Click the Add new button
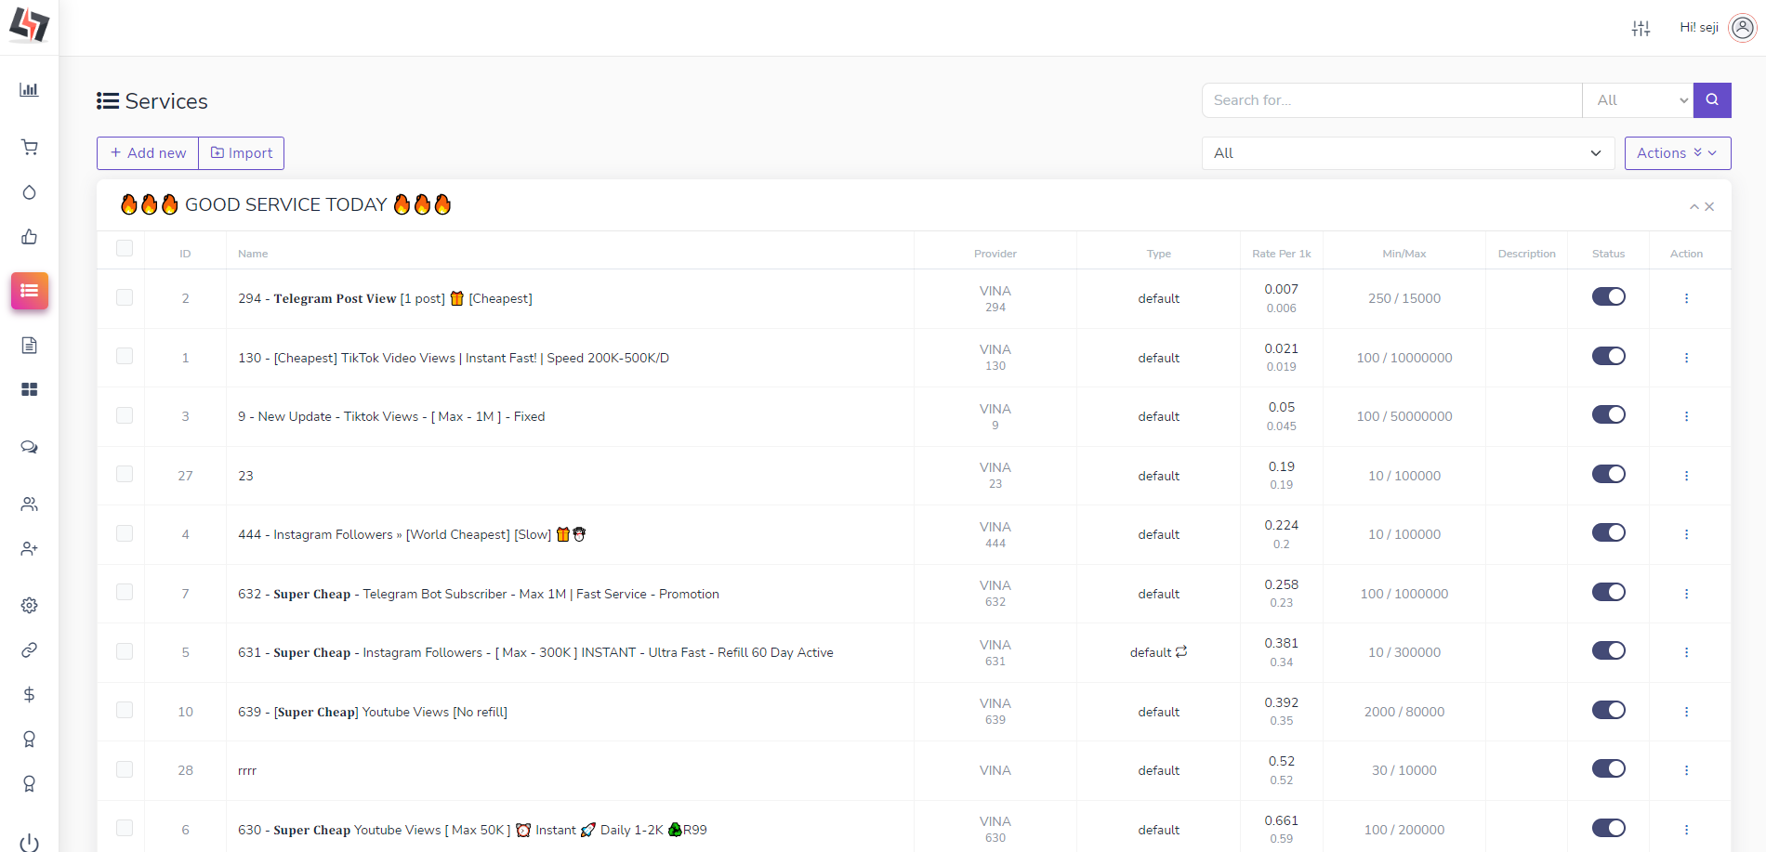Screen dimensions: 1766x852 point(148,153)
